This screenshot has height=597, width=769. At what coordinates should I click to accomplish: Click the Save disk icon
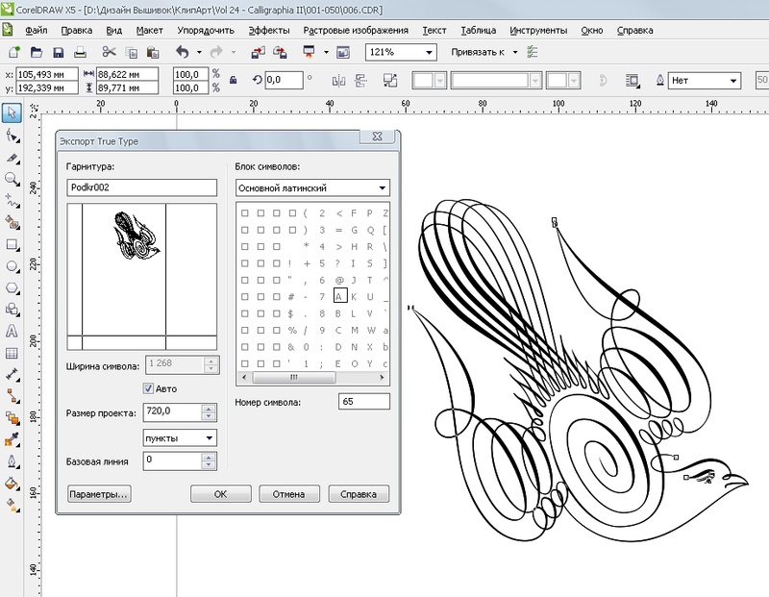click(58, 52)
